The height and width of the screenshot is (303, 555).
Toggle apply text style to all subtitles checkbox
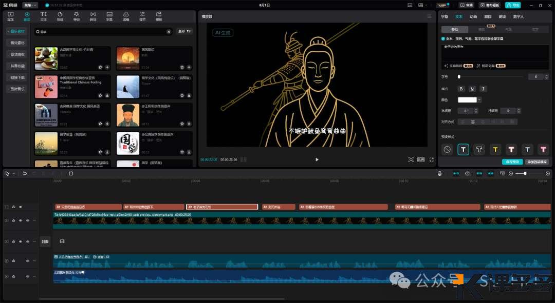(x=443, y=38)
